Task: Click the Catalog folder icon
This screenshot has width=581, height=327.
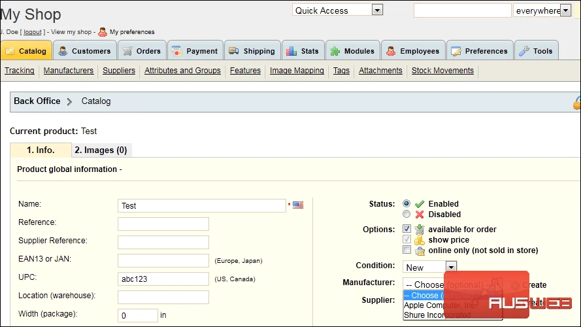Action: (10, 51)
